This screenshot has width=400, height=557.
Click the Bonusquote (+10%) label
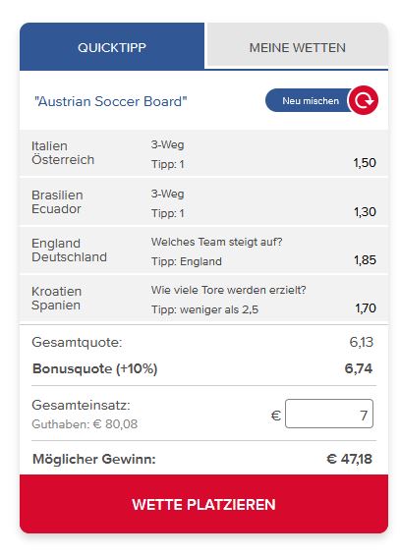tap(95, 368)
